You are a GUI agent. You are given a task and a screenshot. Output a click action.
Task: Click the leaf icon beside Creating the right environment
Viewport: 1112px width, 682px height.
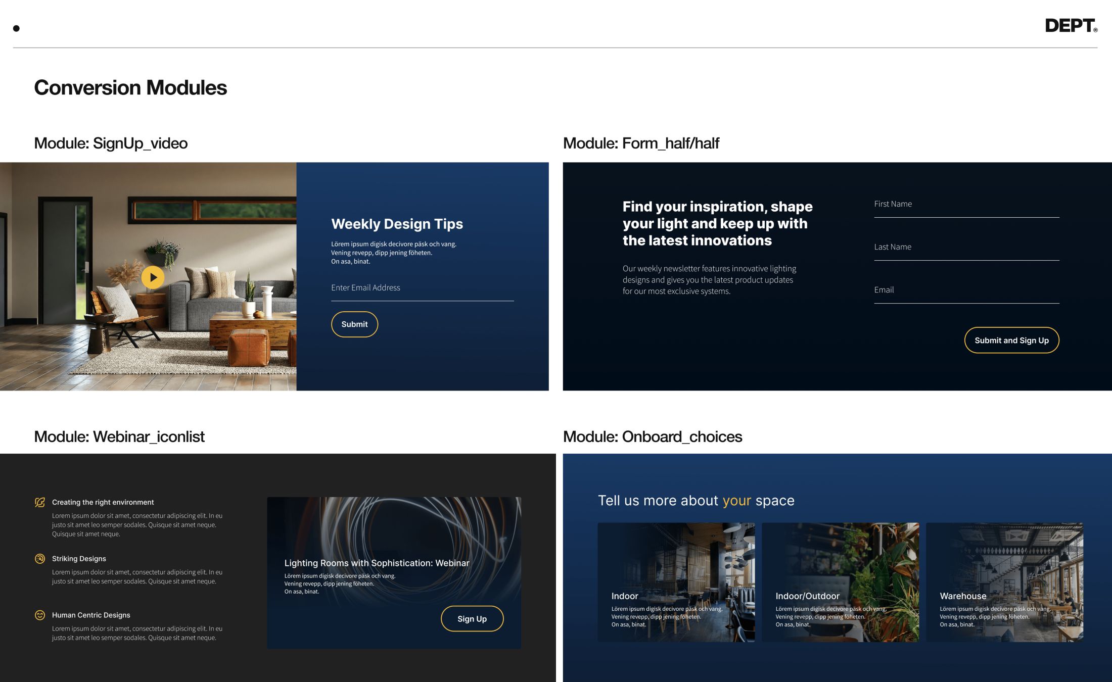click(40, 502)
